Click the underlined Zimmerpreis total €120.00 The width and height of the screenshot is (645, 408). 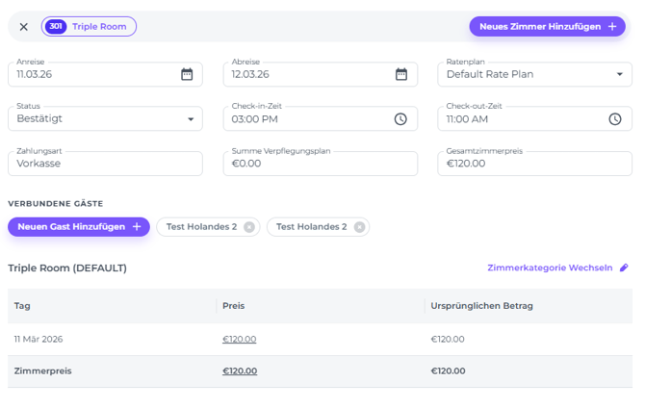pyautogui.click(x=239, y=370)
